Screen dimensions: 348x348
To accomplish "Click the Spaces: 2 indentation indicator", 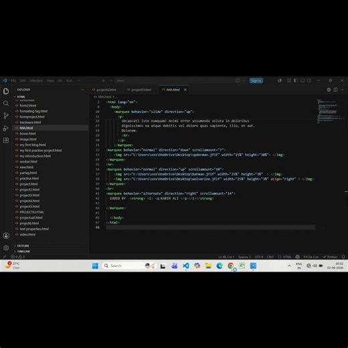I will point(244,257).
